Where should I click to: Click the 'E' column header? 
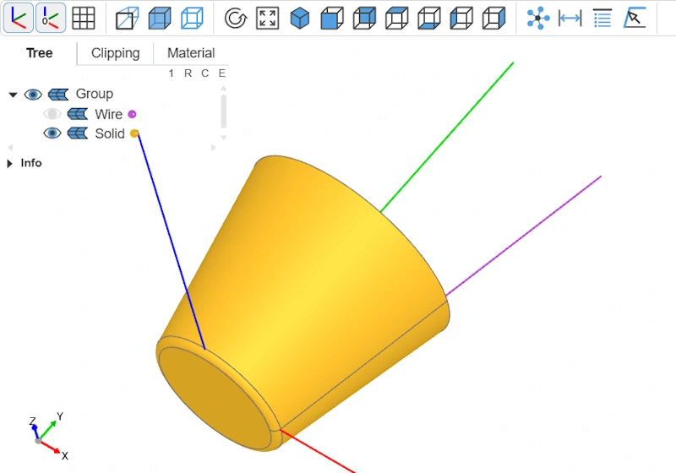(x=222, y=73)
